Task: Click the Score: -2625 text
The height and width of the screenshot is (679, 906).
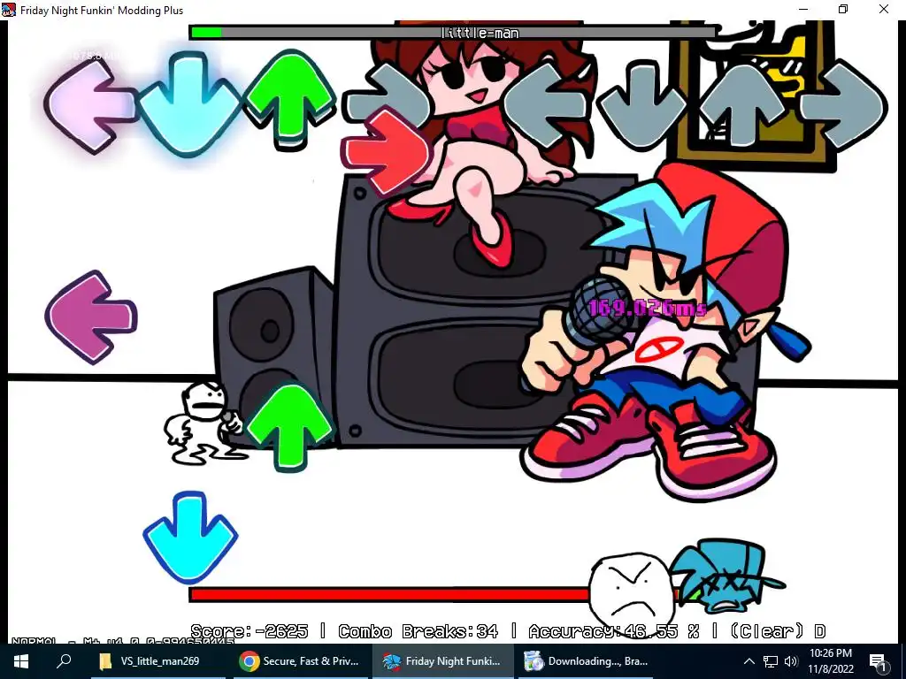Action: tap(249, 631)
